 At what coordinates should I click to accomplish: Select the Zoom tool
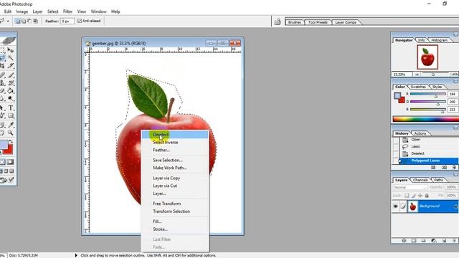click(x=11, y=133)
